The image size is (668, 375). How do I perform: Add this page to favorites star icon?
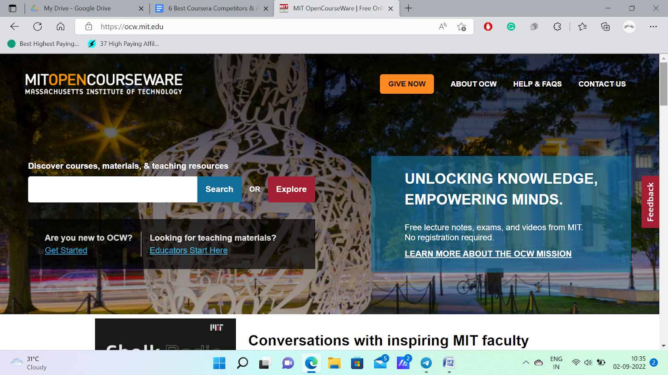click(x=461, y=27)
